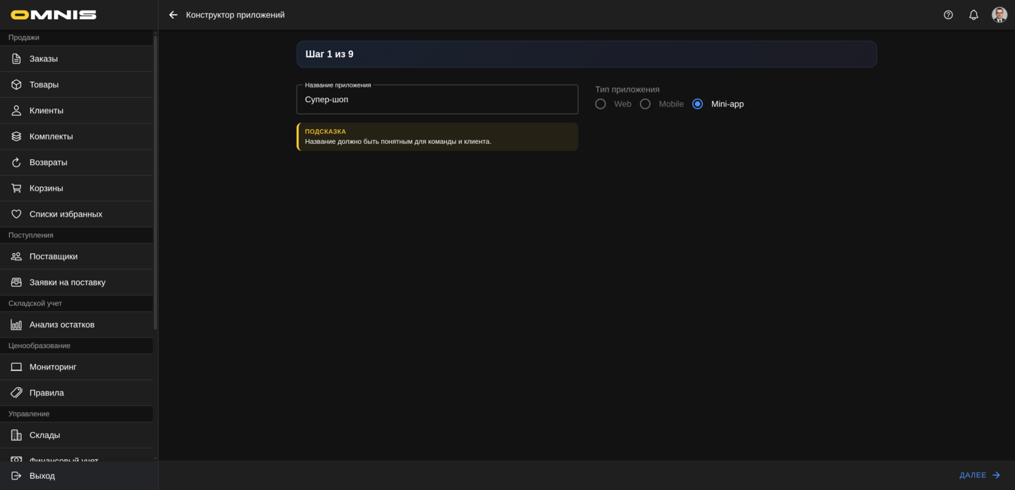Click the Товары box icon

16,85
